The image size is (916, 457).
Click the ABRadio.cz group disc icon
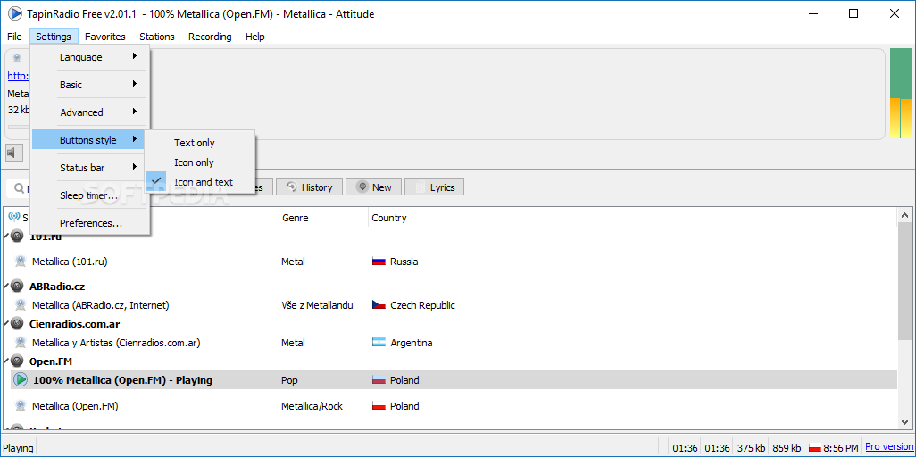click(x=18, y=287)
